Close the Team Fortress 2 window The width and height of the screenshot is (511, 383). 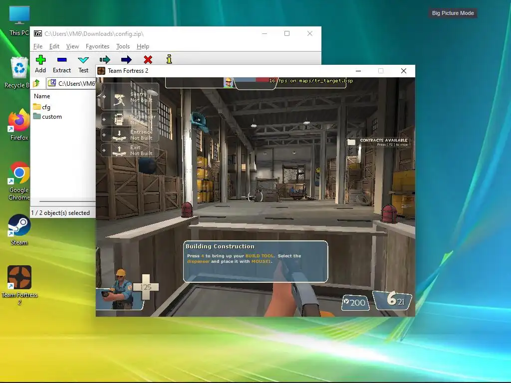(x=403, y=71)
